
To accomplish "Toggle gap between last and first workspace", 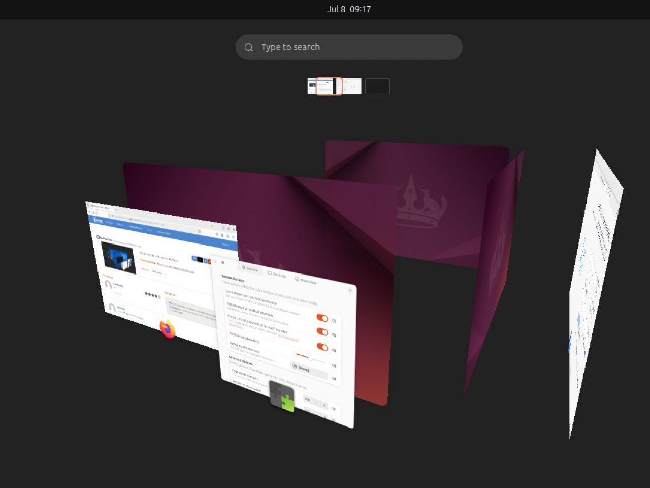I will pos(322,318).
